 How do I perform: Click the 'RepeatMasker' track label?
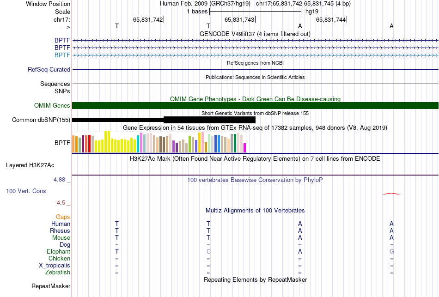(x=51, y=286)
